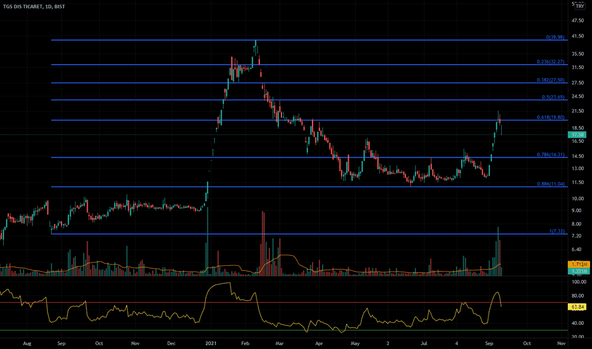Select the 0.236(32.27) Fibonacci level label
Screen dimensions: 592x349
551,62
